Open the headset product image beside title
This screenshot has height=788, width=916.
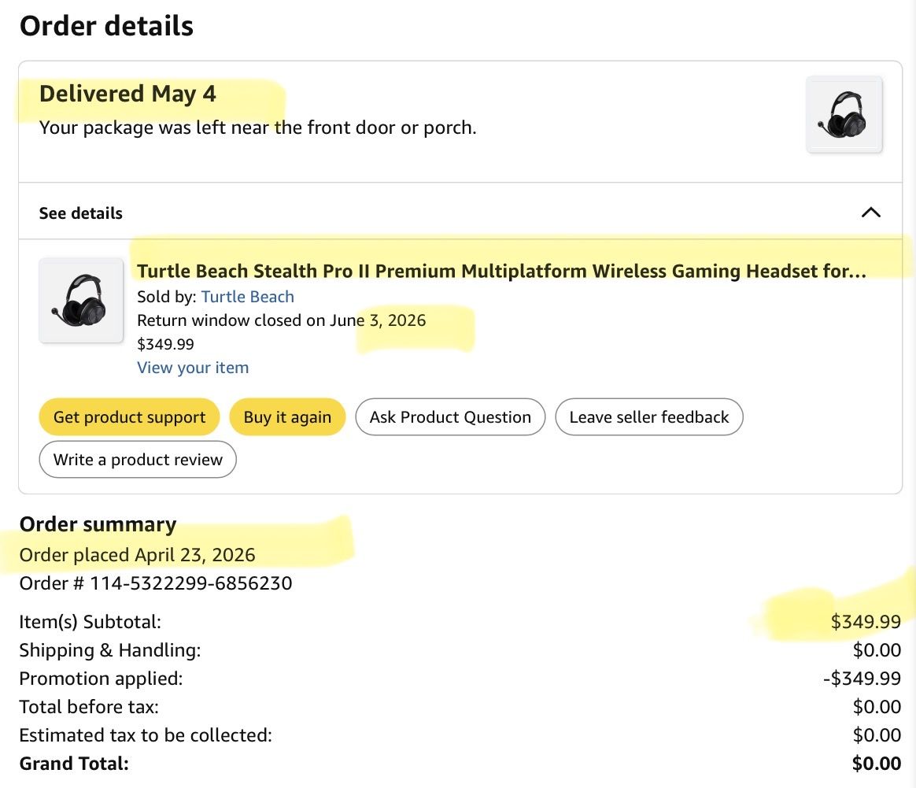click(81, 301)
